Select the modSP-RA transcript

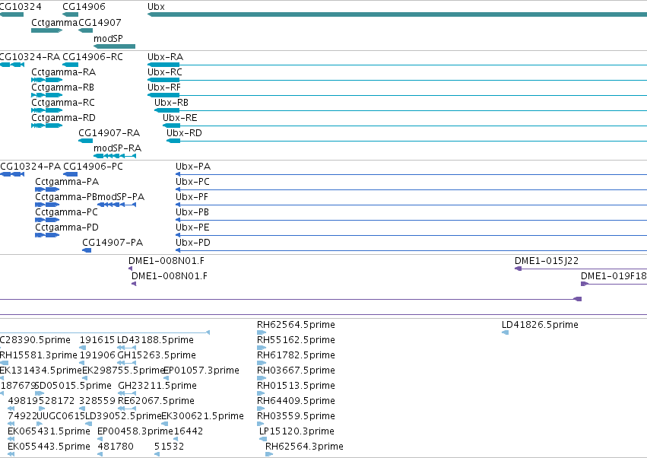pos(115,156)
